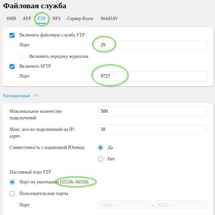Screen dimensions: 215x215
Task: Select Пользовательские порты radio option
Action: 12,194
